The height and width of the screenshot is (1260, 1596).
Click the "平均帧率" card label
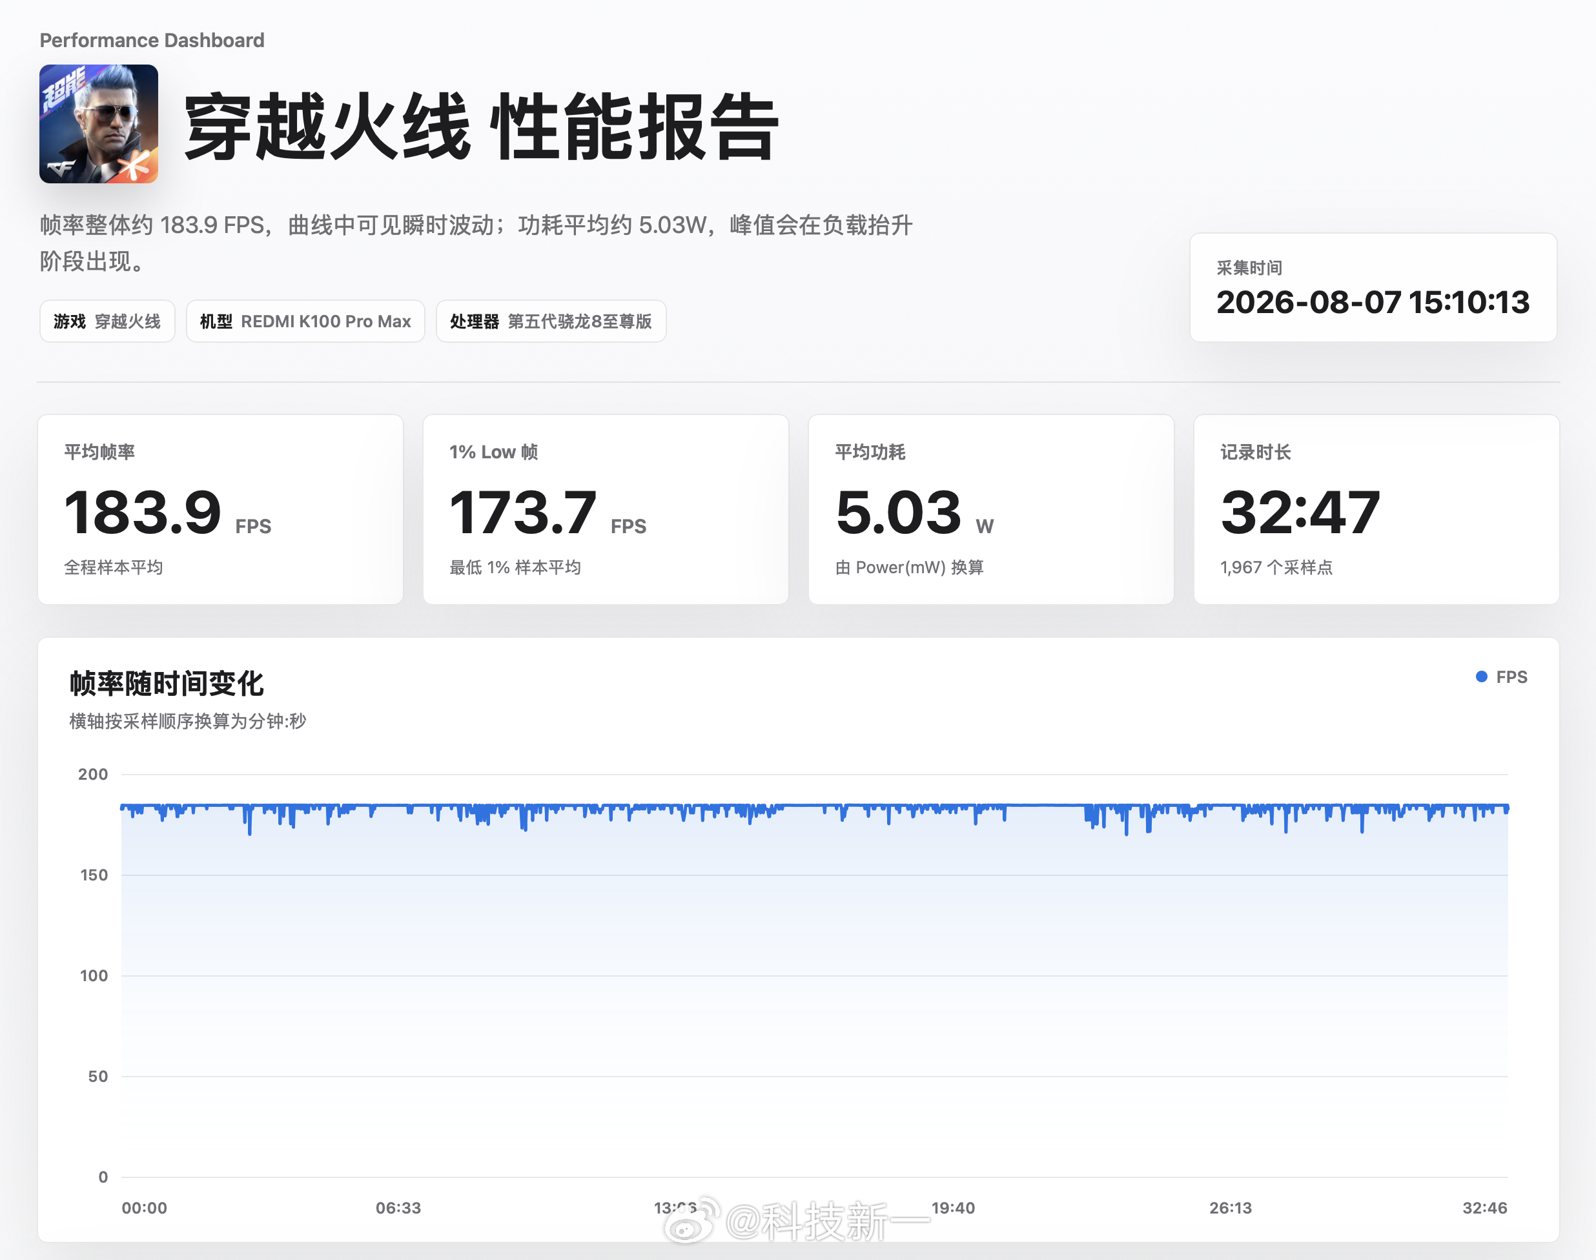99,451
